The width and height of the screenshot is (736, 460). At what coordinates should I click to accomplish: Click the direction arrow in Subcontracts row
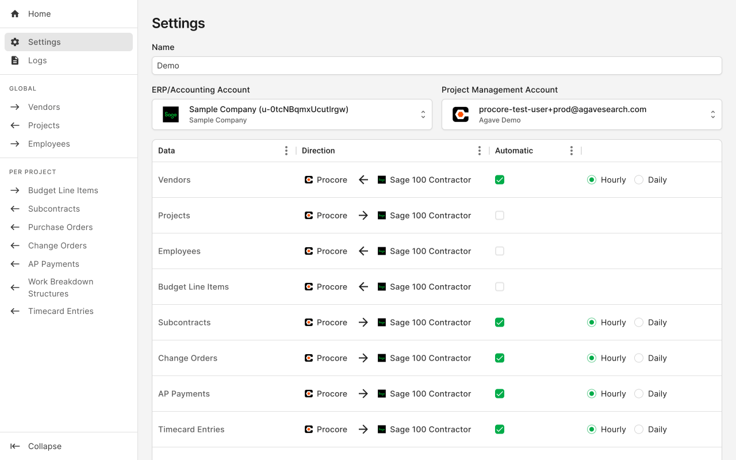[x=363, y=323]
